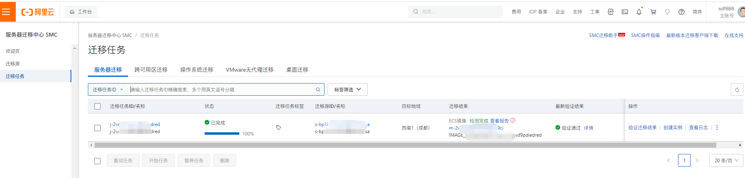This screenshot has width=745, height=178.
Task: Focus the top global search box
Action: [x=456, y=12]
